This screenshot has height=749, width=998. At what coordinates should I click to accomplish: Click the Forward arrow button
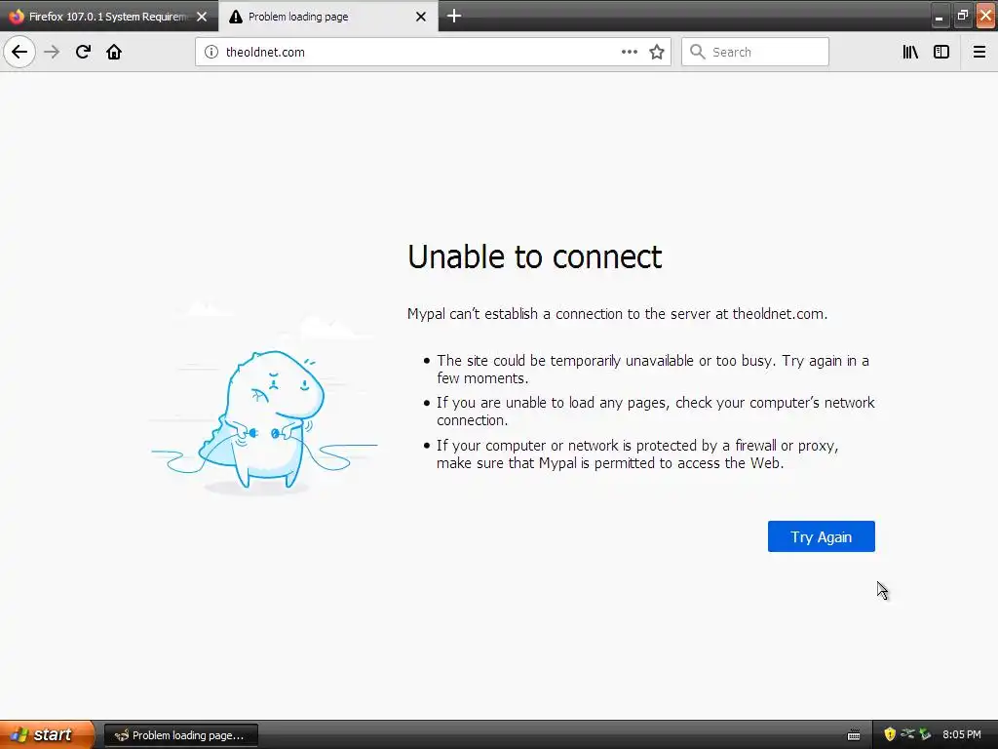pyautogui.click(x=52, y=52)
